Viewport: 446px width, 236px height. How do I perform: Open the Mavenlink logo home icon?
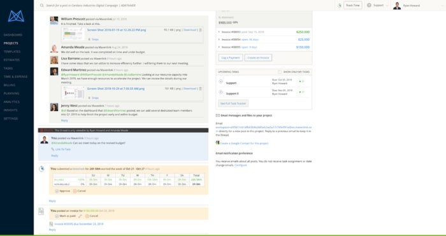point(16,16)
